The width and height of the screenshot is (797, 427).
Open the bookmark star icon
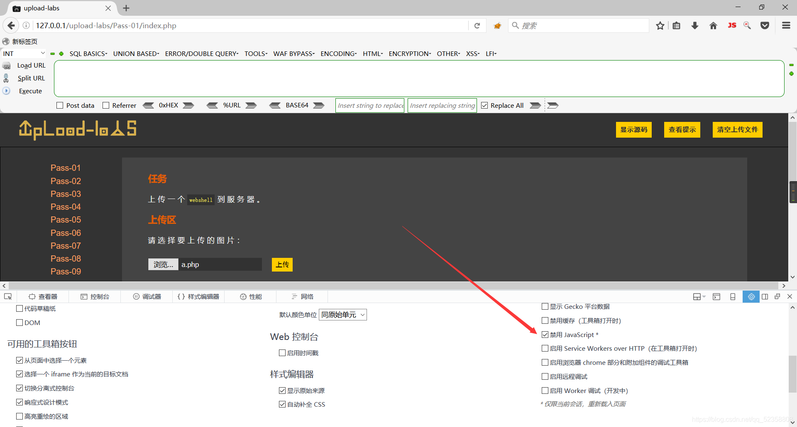pyautogui.click(x=660, y=26)
